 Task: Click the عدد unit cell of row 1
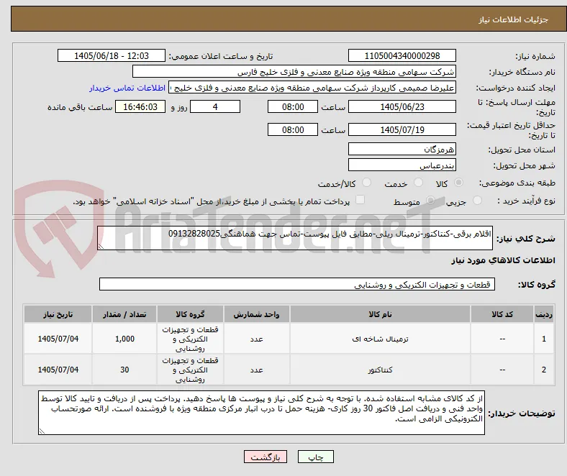coord(256,339)
